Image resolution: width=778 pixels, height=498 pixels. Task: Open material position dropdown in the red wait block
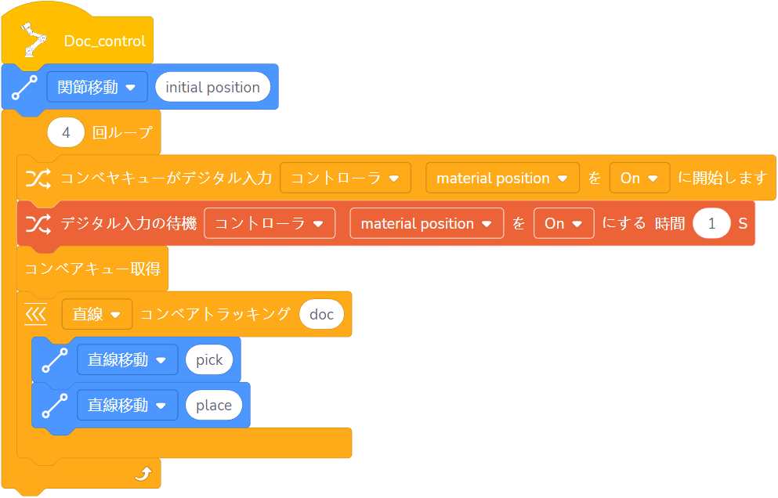pyautogui.click(x=426, y=224)
